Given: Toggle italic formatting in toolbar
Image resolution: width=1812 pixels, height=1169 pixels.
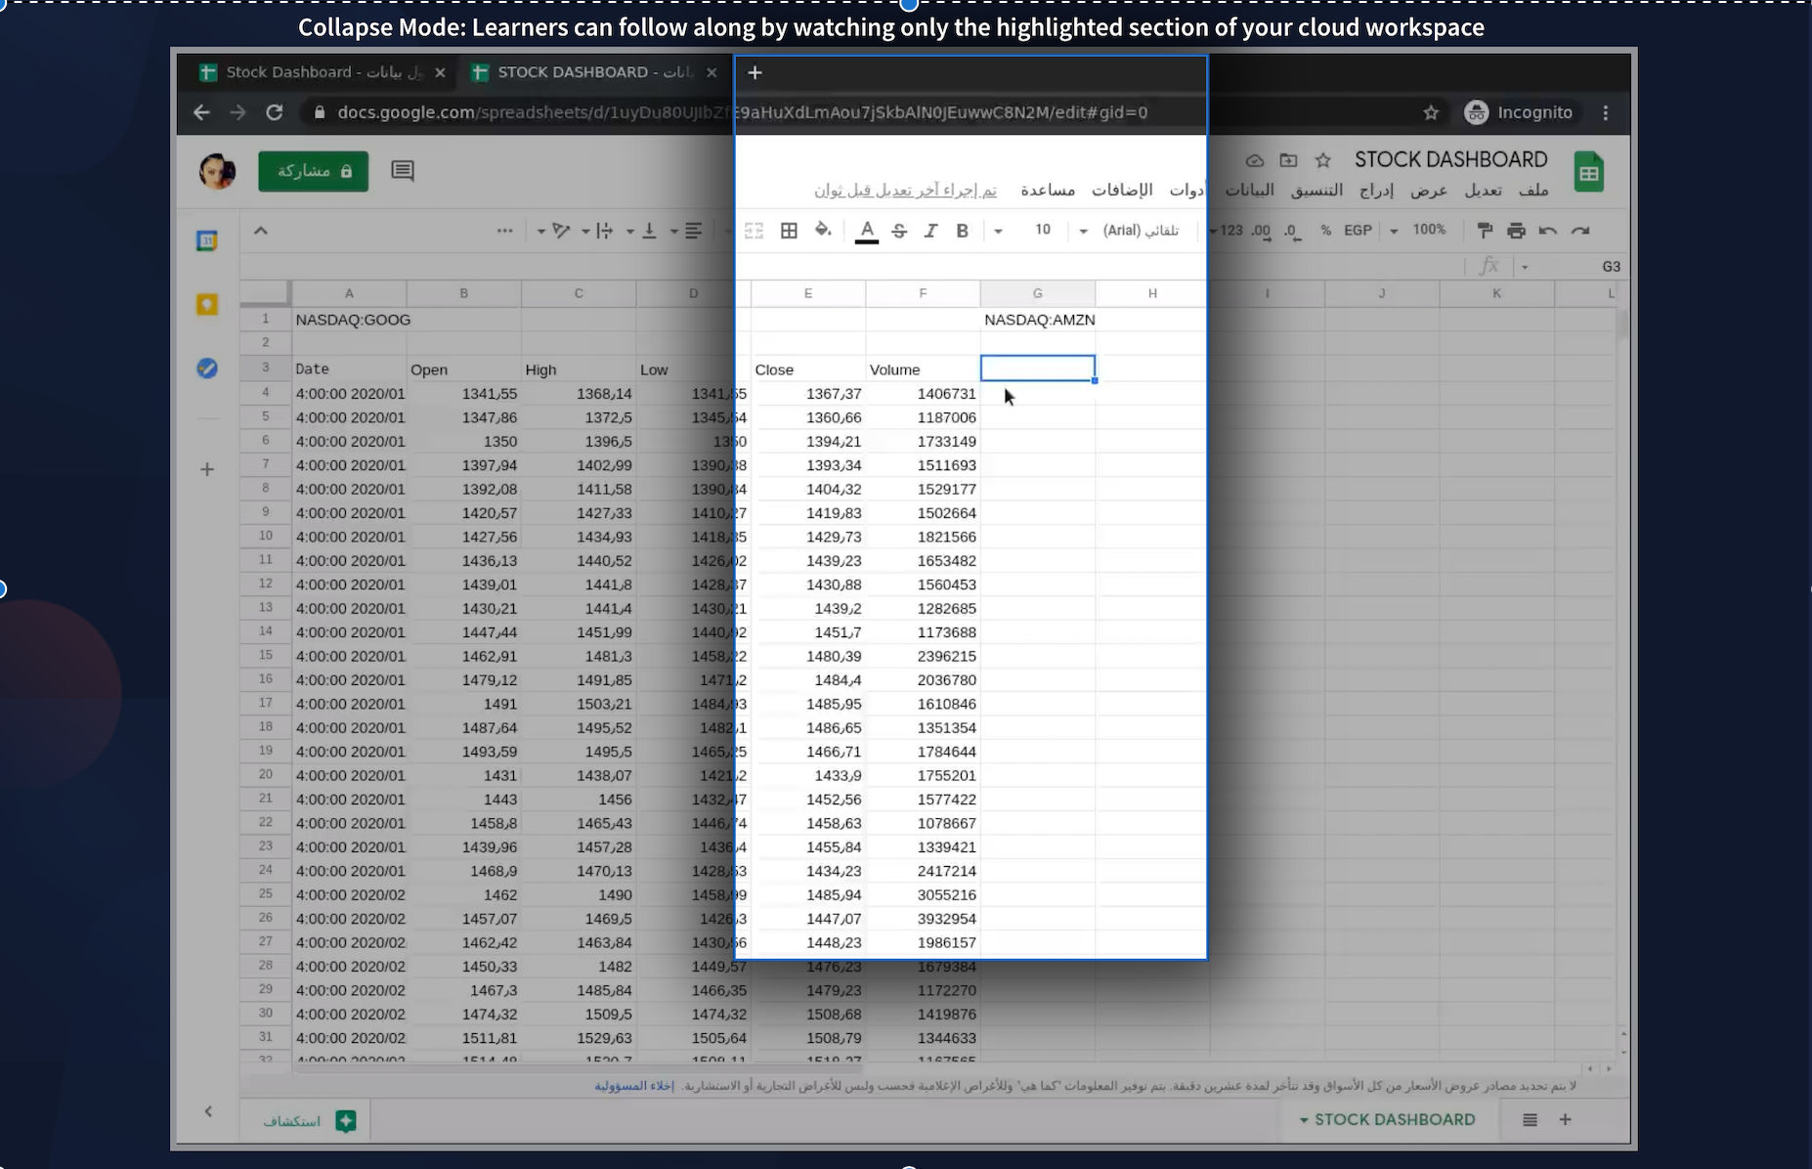Looking at the screenshot, I should point(930,231).
